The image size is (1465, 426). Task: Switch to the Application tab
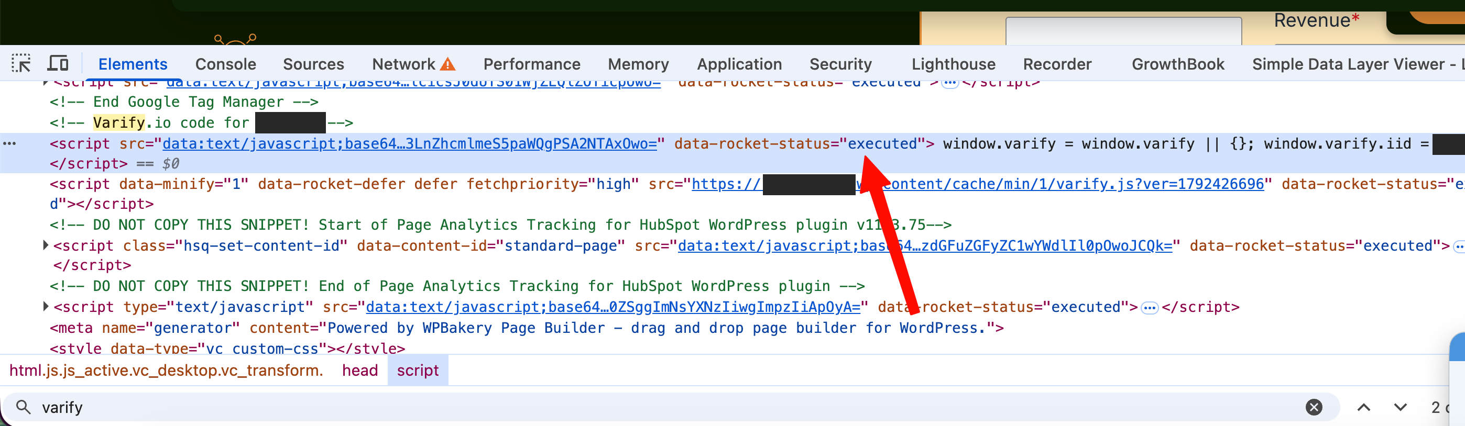(739, 64)
